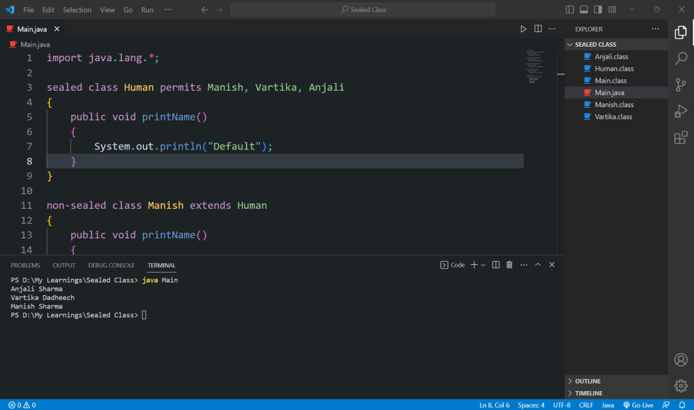Toggle the notifications bell in status bar

pos(681,404)
